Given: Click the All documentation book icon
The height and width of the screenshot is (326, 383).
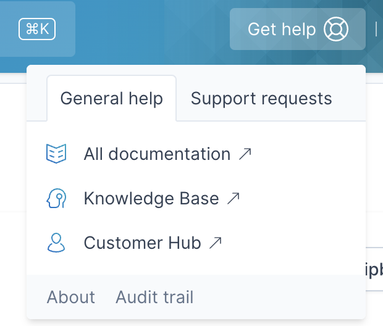Looking at the screenshot, I should (56, 154).
